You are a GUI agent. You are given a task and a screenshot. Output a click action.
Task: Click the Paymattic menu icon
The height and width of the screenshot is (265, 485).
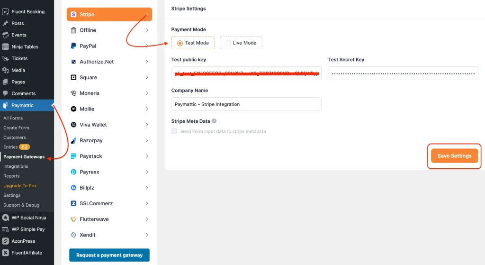click(x=5, y=105)
